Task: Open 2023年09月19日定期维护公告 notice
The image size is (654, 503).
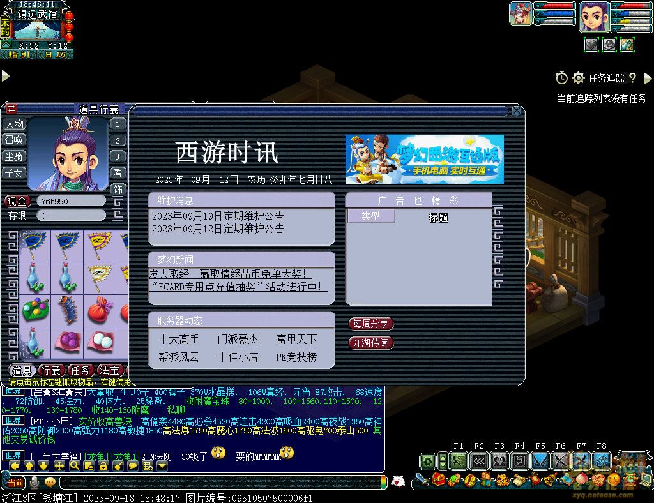Action: 218,216
